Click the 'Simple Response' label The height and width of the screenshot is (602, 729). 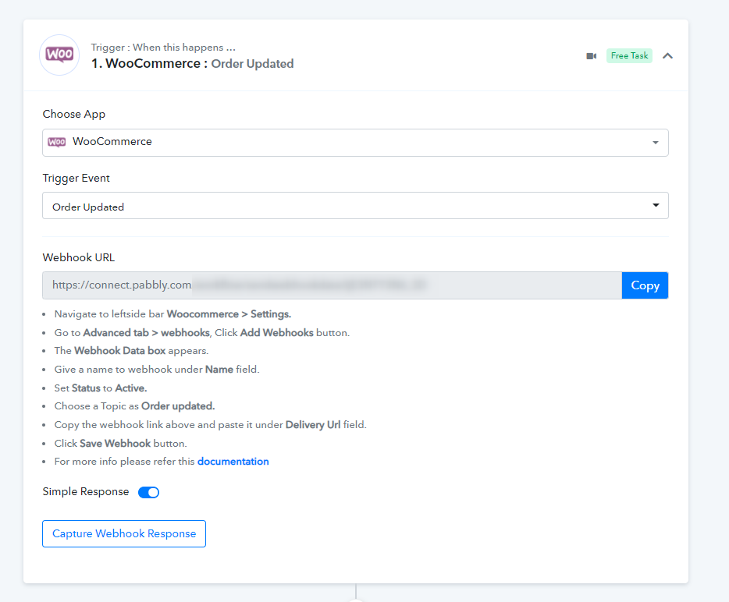(86, 492)
